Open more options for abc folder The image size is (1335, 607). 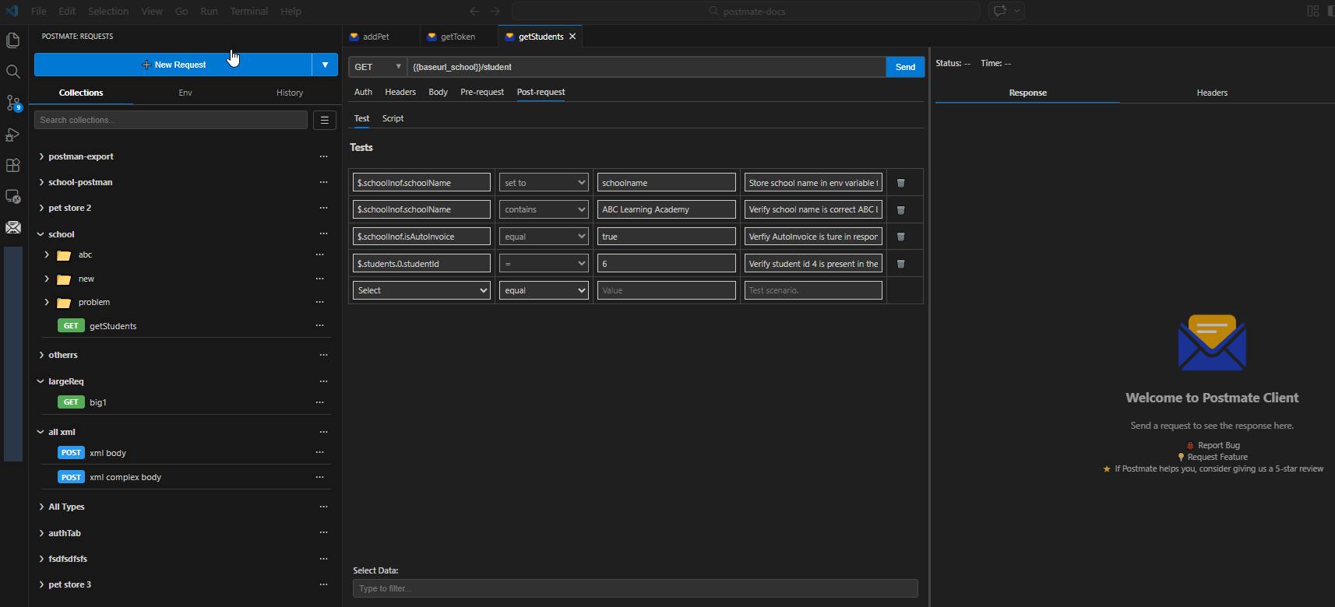pos(319,254)
